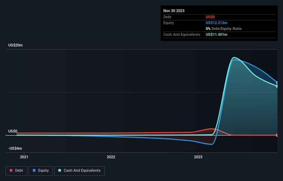Click the blue Equity legend dot
The image size is (283, 181).
[34, 170]
